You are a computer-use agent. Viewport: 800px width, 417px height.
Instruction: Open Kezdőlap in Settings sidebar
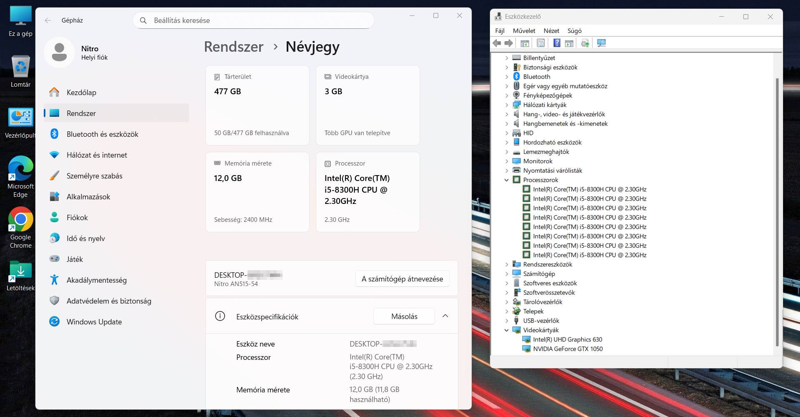pyautogui.click(x=116, y=92)
